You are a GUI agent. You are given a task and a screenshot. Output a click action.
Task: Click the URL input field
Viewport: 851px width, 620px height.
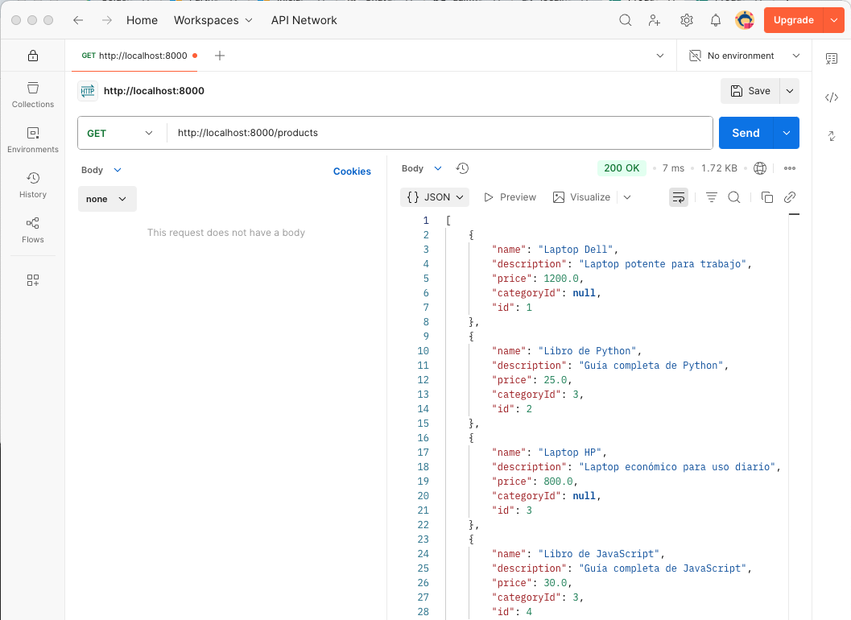[x=439, y=133]
